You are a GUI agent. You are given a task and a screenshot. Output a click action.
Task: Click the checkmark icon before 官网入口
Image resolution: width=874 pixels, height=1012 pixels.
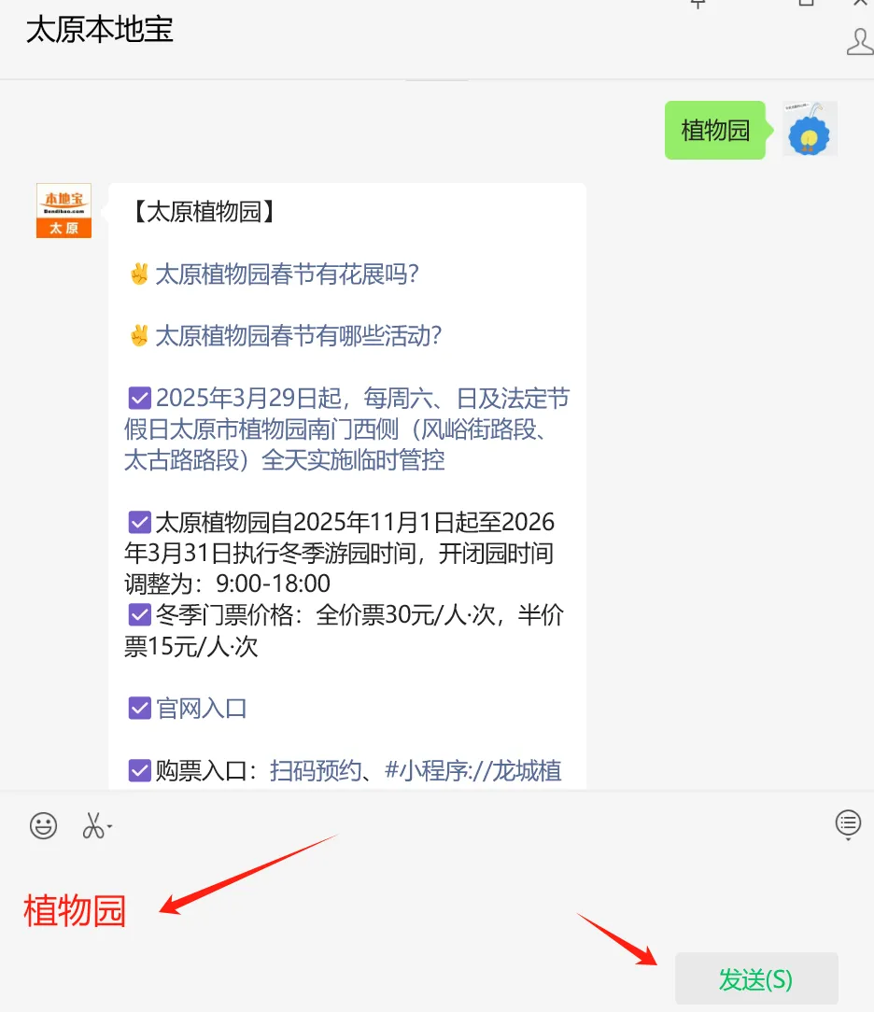click(x=139, y=708)
